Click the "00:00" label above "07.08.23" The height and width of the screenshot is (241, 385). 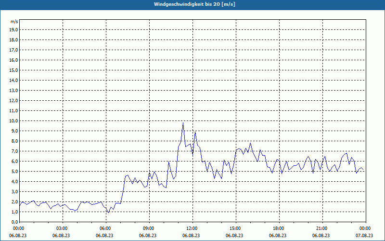coord(366,228)
